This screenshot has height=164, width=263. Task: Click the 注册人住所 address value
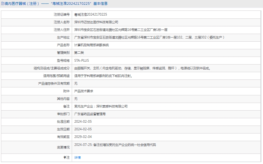(121, 30)
